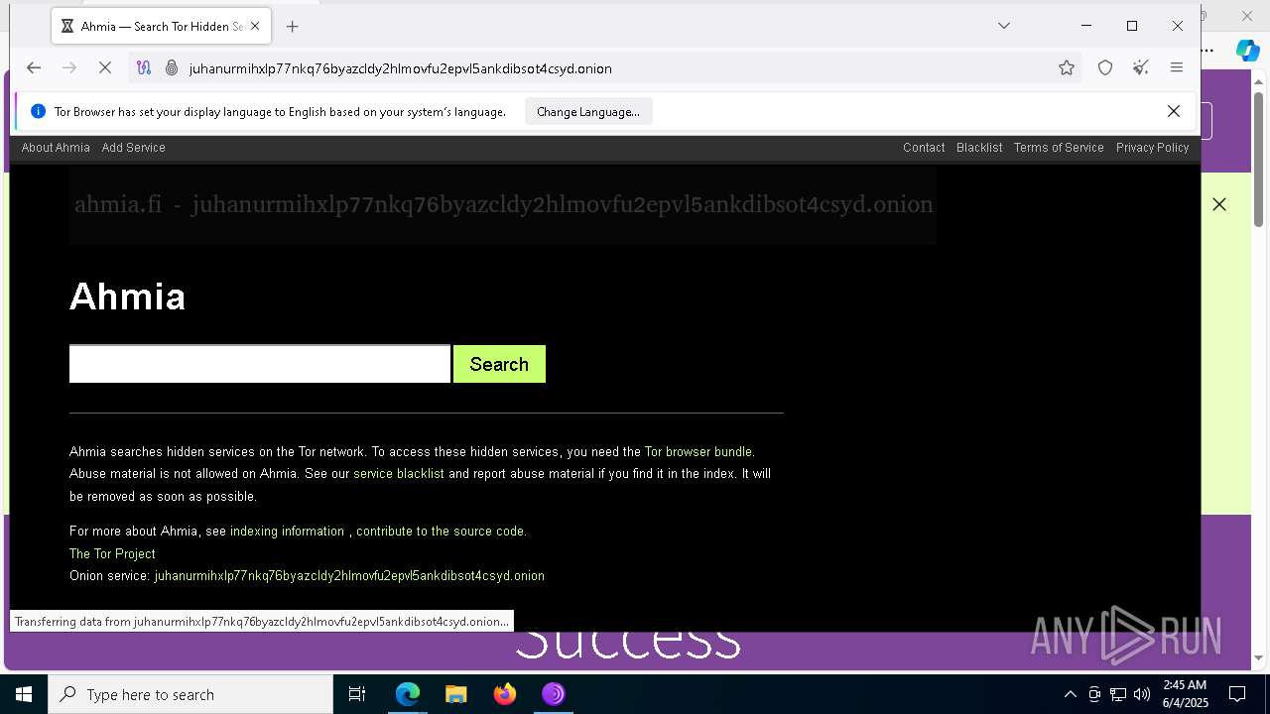Click the volume speaker tray icon
This screenshot has width=1270, height=714.
tap(1142, 694)
